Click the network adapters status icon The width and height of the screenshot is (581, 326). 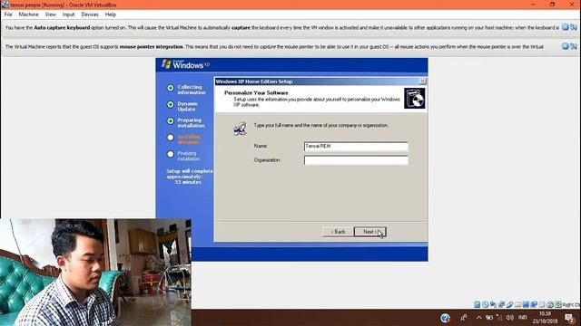click(x=501, y=304)
